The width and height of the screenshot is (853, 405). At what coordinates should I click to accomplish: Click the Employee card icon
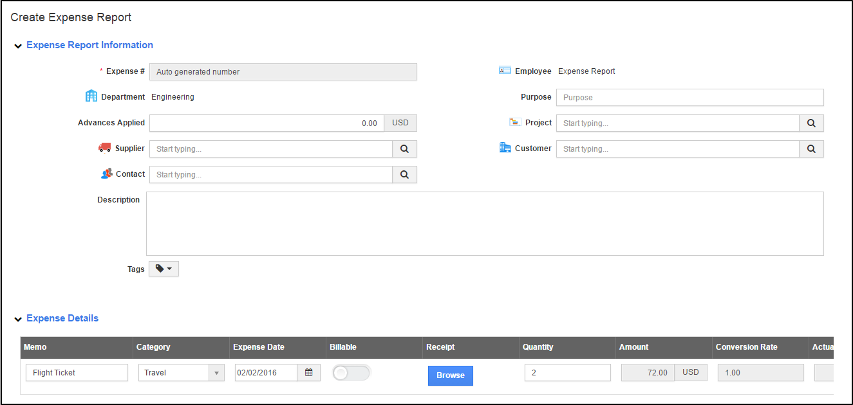coord(505,71)
